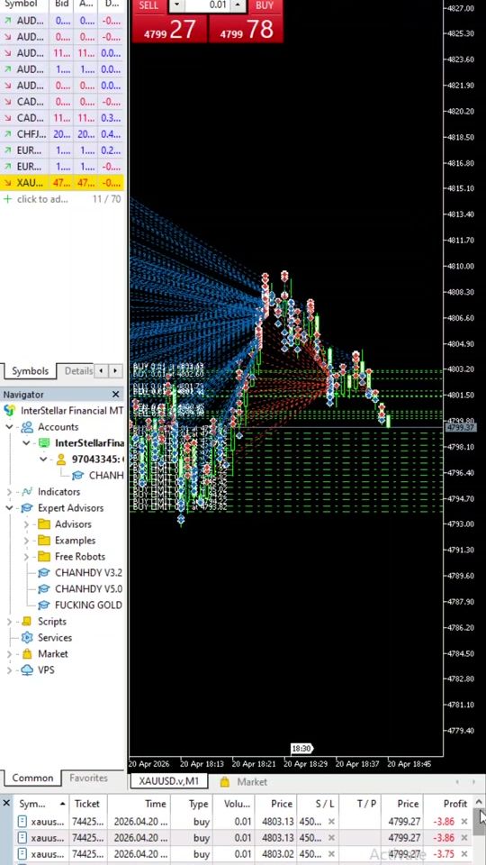Image resolution: width=486 pixels, height=865 pixels.
Task: Click the 0.01 volume input field
Action: pos(207,5)
